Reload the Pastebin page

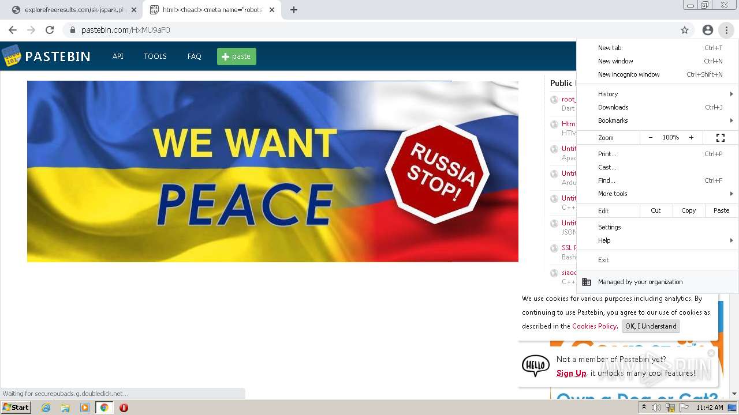50,30
